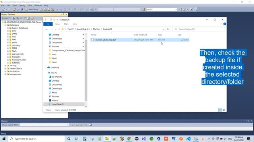Expand the Tutorials database node

point(8,63)
